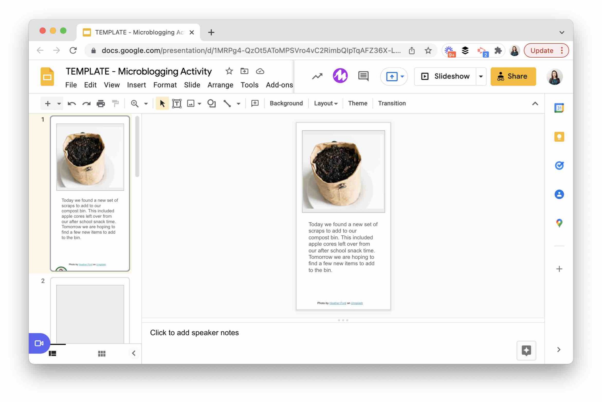Screen dimensions: 602x402
Task: Collapse the toolbar with the chevron
Action: 535,103
